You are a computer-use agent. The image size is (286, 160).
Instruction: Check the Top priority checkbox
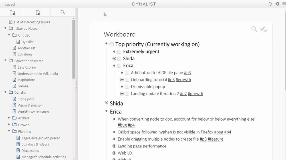point(112,44)
